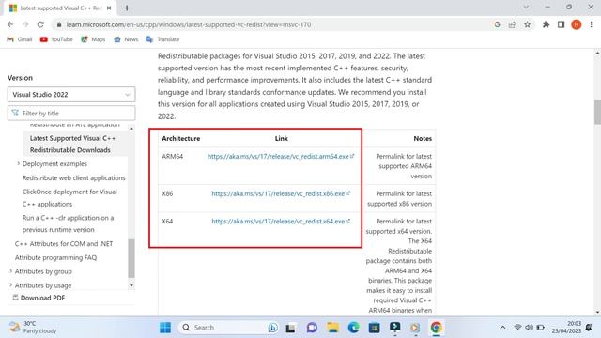Screen dimensions: 601x338
Task: Share this page using the share icon
Action: 512,24
